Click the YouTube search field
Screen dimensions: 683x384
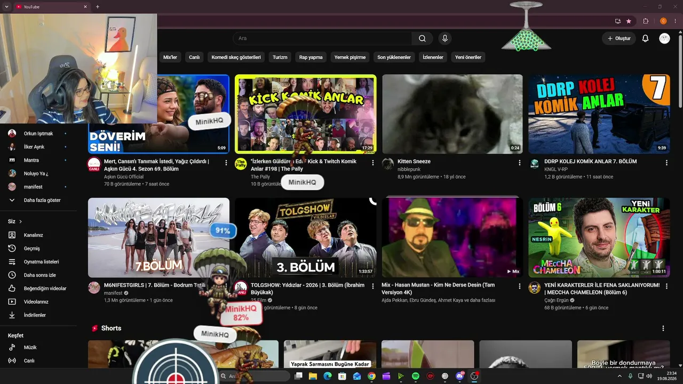322,38
